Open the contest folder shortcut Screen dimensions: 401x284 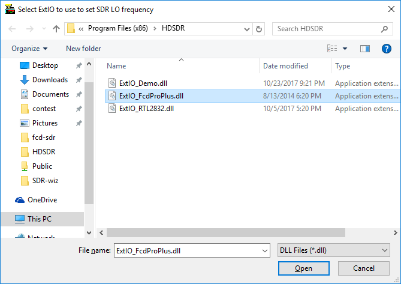tap(44, 109)
